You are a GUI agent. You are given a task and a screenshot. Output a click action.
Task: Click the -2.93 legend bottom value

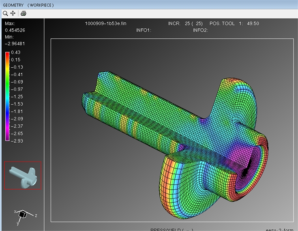[17, 140]
